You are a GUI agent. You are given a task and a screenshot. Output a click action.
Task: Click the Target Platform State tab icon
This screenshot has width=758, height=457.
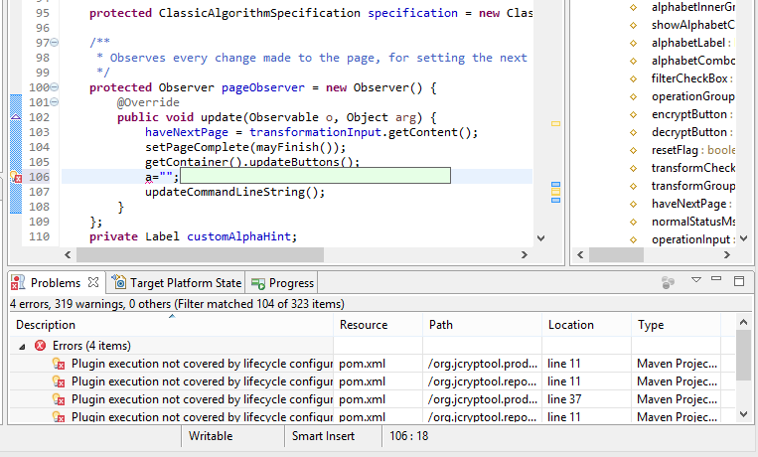click(119, 282)
